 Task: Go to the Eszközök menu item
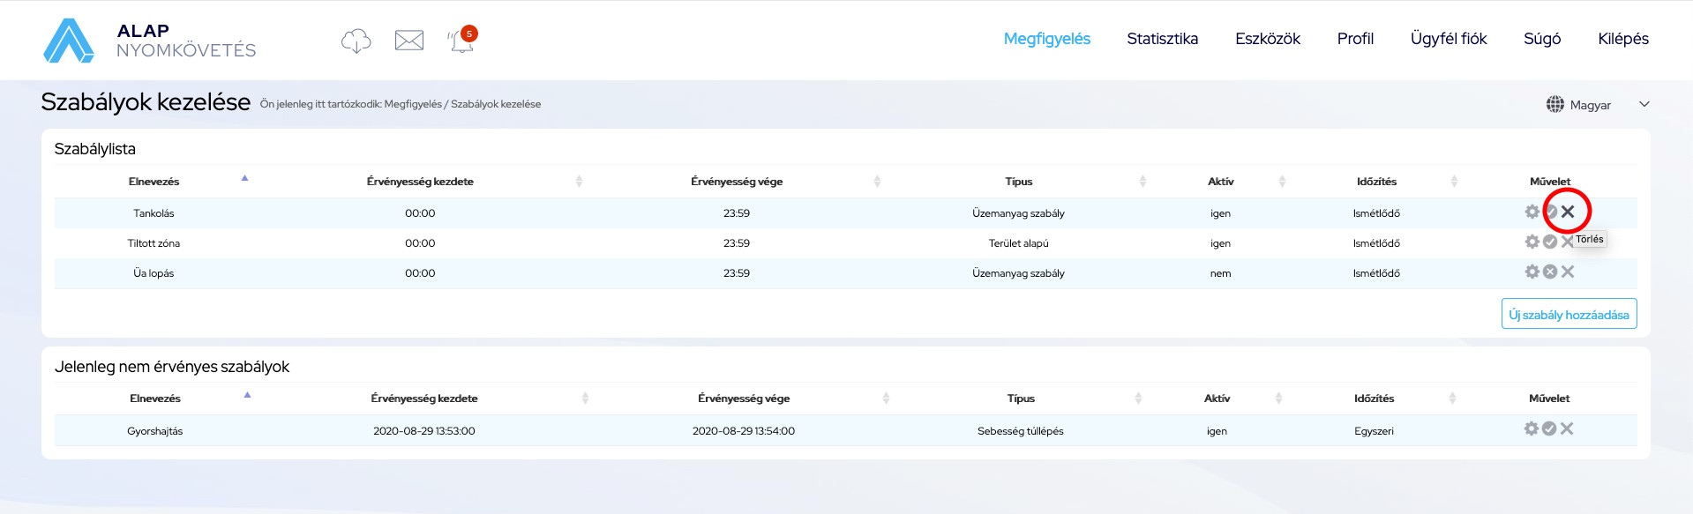point(1267,39)
